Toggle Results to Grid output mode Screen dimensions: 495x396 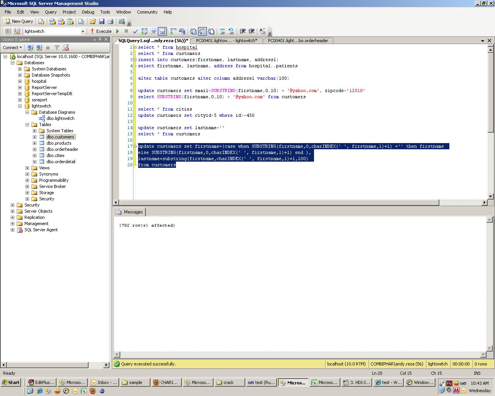tap(202, 31)
